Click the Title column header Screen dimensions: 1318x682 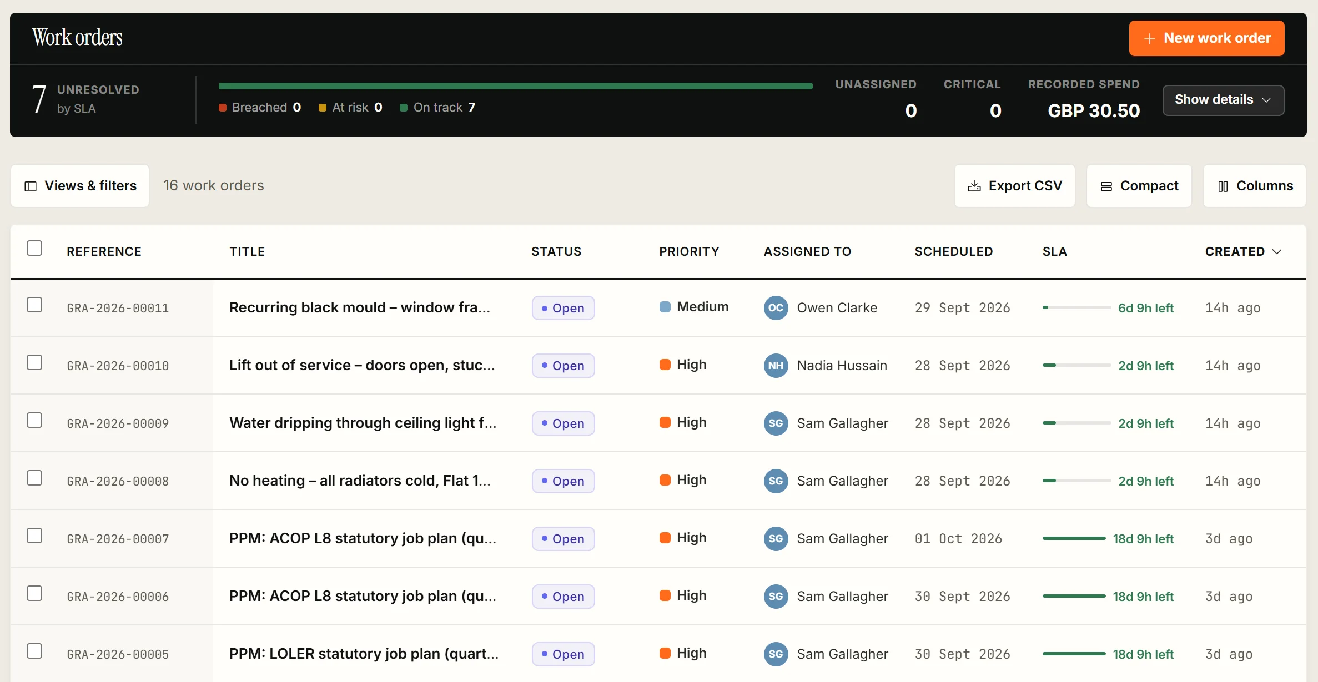247,252
